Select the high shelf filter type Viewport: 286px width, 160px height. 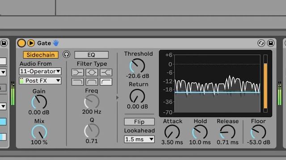(x=106, y=72)
